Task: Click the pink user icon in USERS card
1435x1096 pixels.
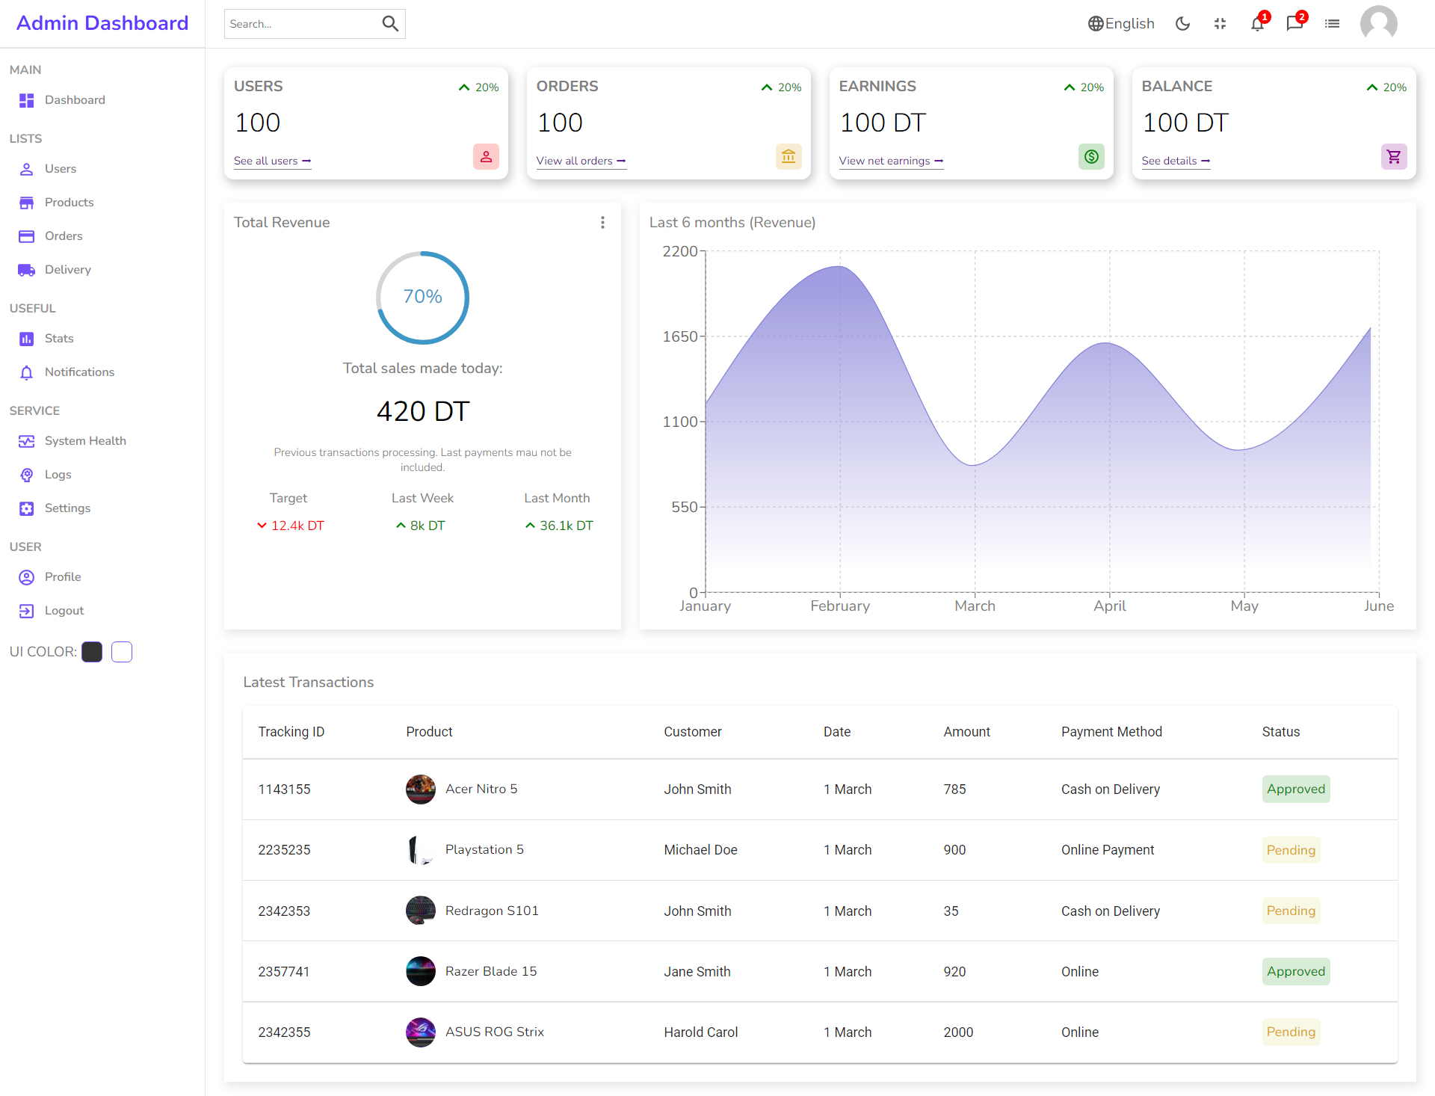Action: coord(486,157)
